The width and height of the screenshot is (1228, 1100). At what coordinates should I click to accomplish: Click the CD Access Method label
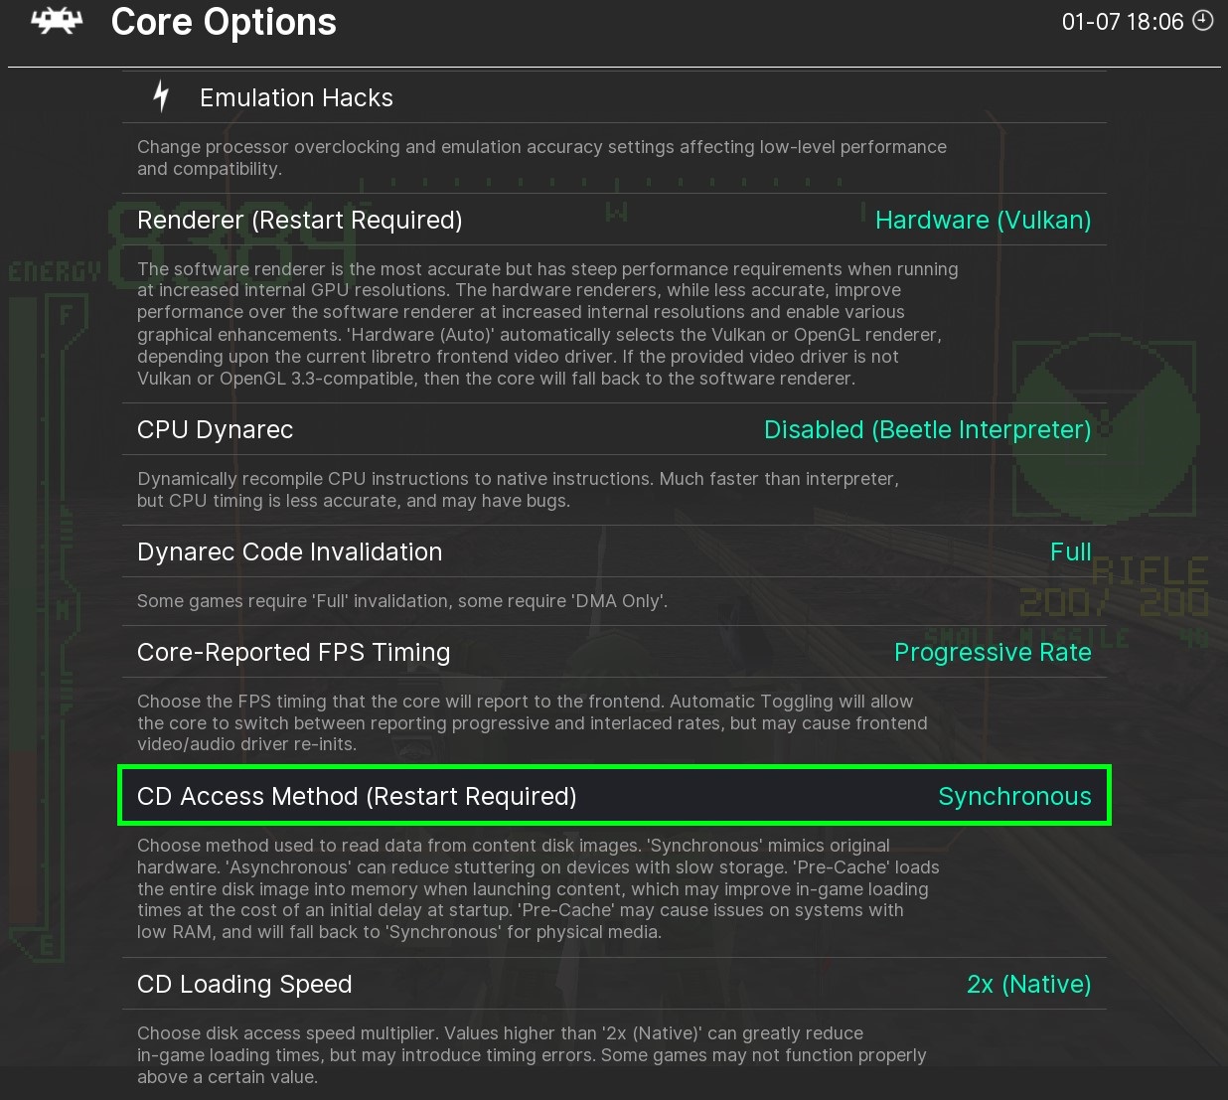click(357, 796)
